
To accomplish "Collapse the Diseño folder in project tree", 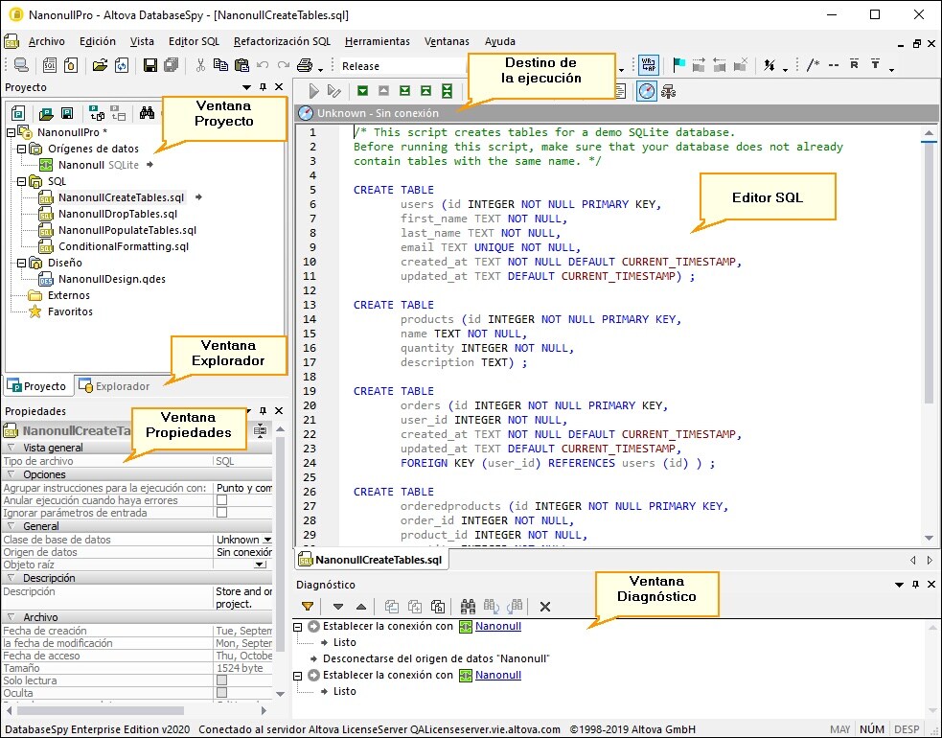I will click(x=22, y=263).
